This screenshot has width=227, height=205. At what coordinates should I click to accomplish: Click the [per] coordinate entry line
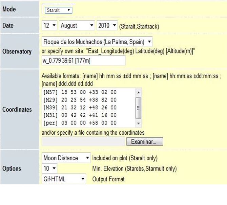80,123
